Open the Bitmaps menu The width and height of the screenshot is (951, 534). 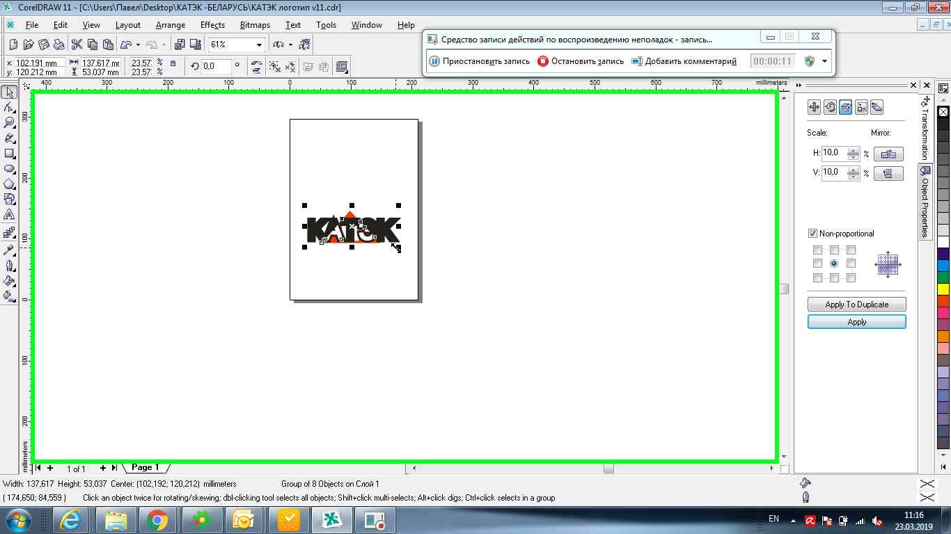pyautogui.click(x=255, y=25)
